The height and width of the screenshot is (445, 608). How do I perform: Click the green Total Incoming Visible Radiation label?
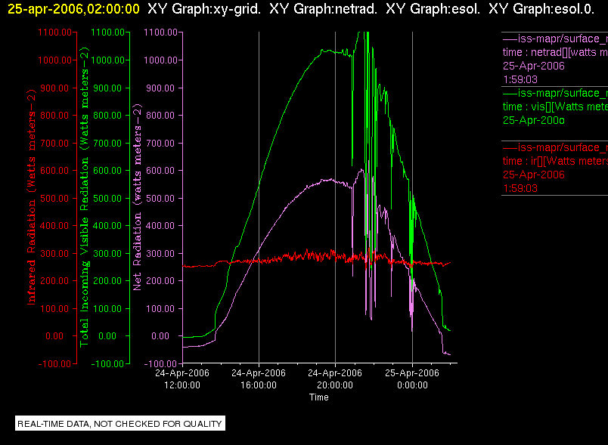click(84, 197)
